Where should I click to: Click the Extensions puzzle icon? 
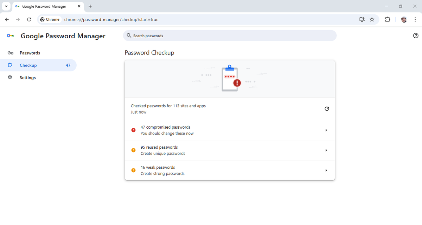(387, 19)
